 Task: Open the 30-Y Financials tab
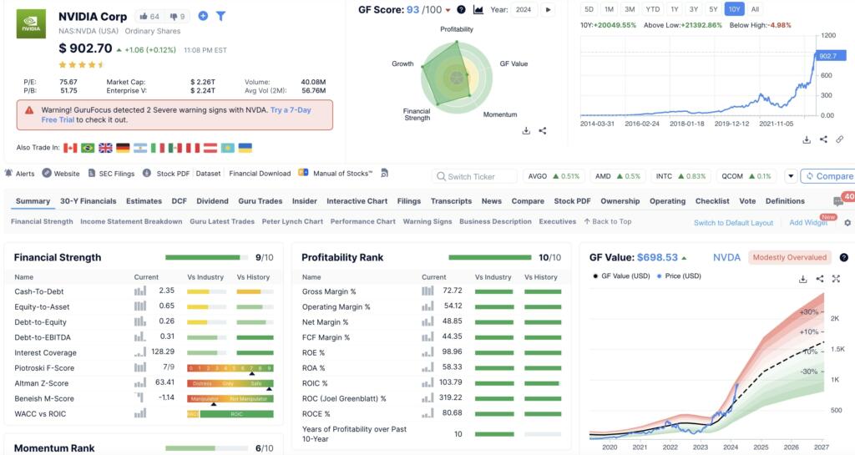point(88,201)
